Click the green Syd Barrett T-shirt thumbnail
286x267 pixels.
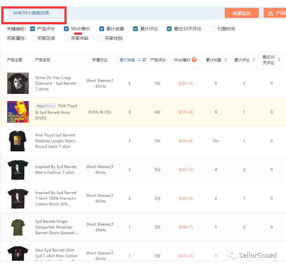click(x=18, y=227)
